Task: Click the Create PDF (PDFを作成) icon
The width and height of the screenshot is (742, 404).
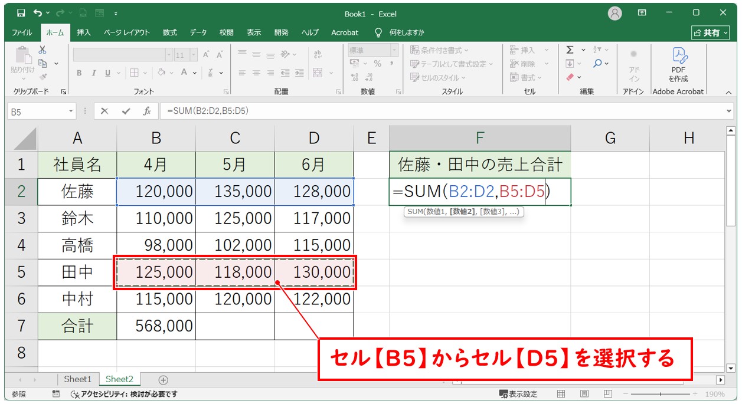Action: coord(678,64)
